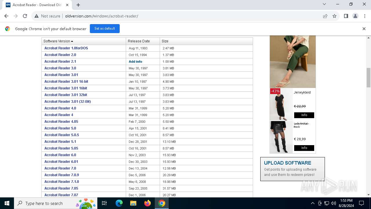Viewport: 371px width, 209px height.
Task: Open Acrobat Reader 7.0 link
Action: (60, 168)
